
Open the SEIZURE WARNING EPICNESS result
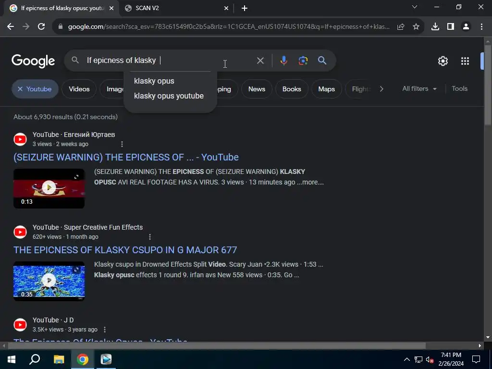[x=126, y=157]
